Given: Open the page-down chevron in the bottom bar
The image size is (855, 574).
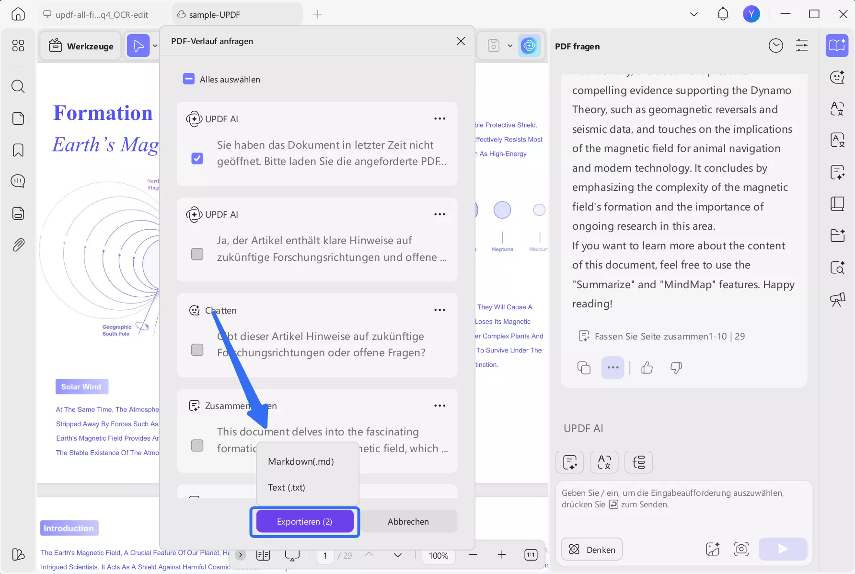Looking at the screenshot, I should [397, 555].
